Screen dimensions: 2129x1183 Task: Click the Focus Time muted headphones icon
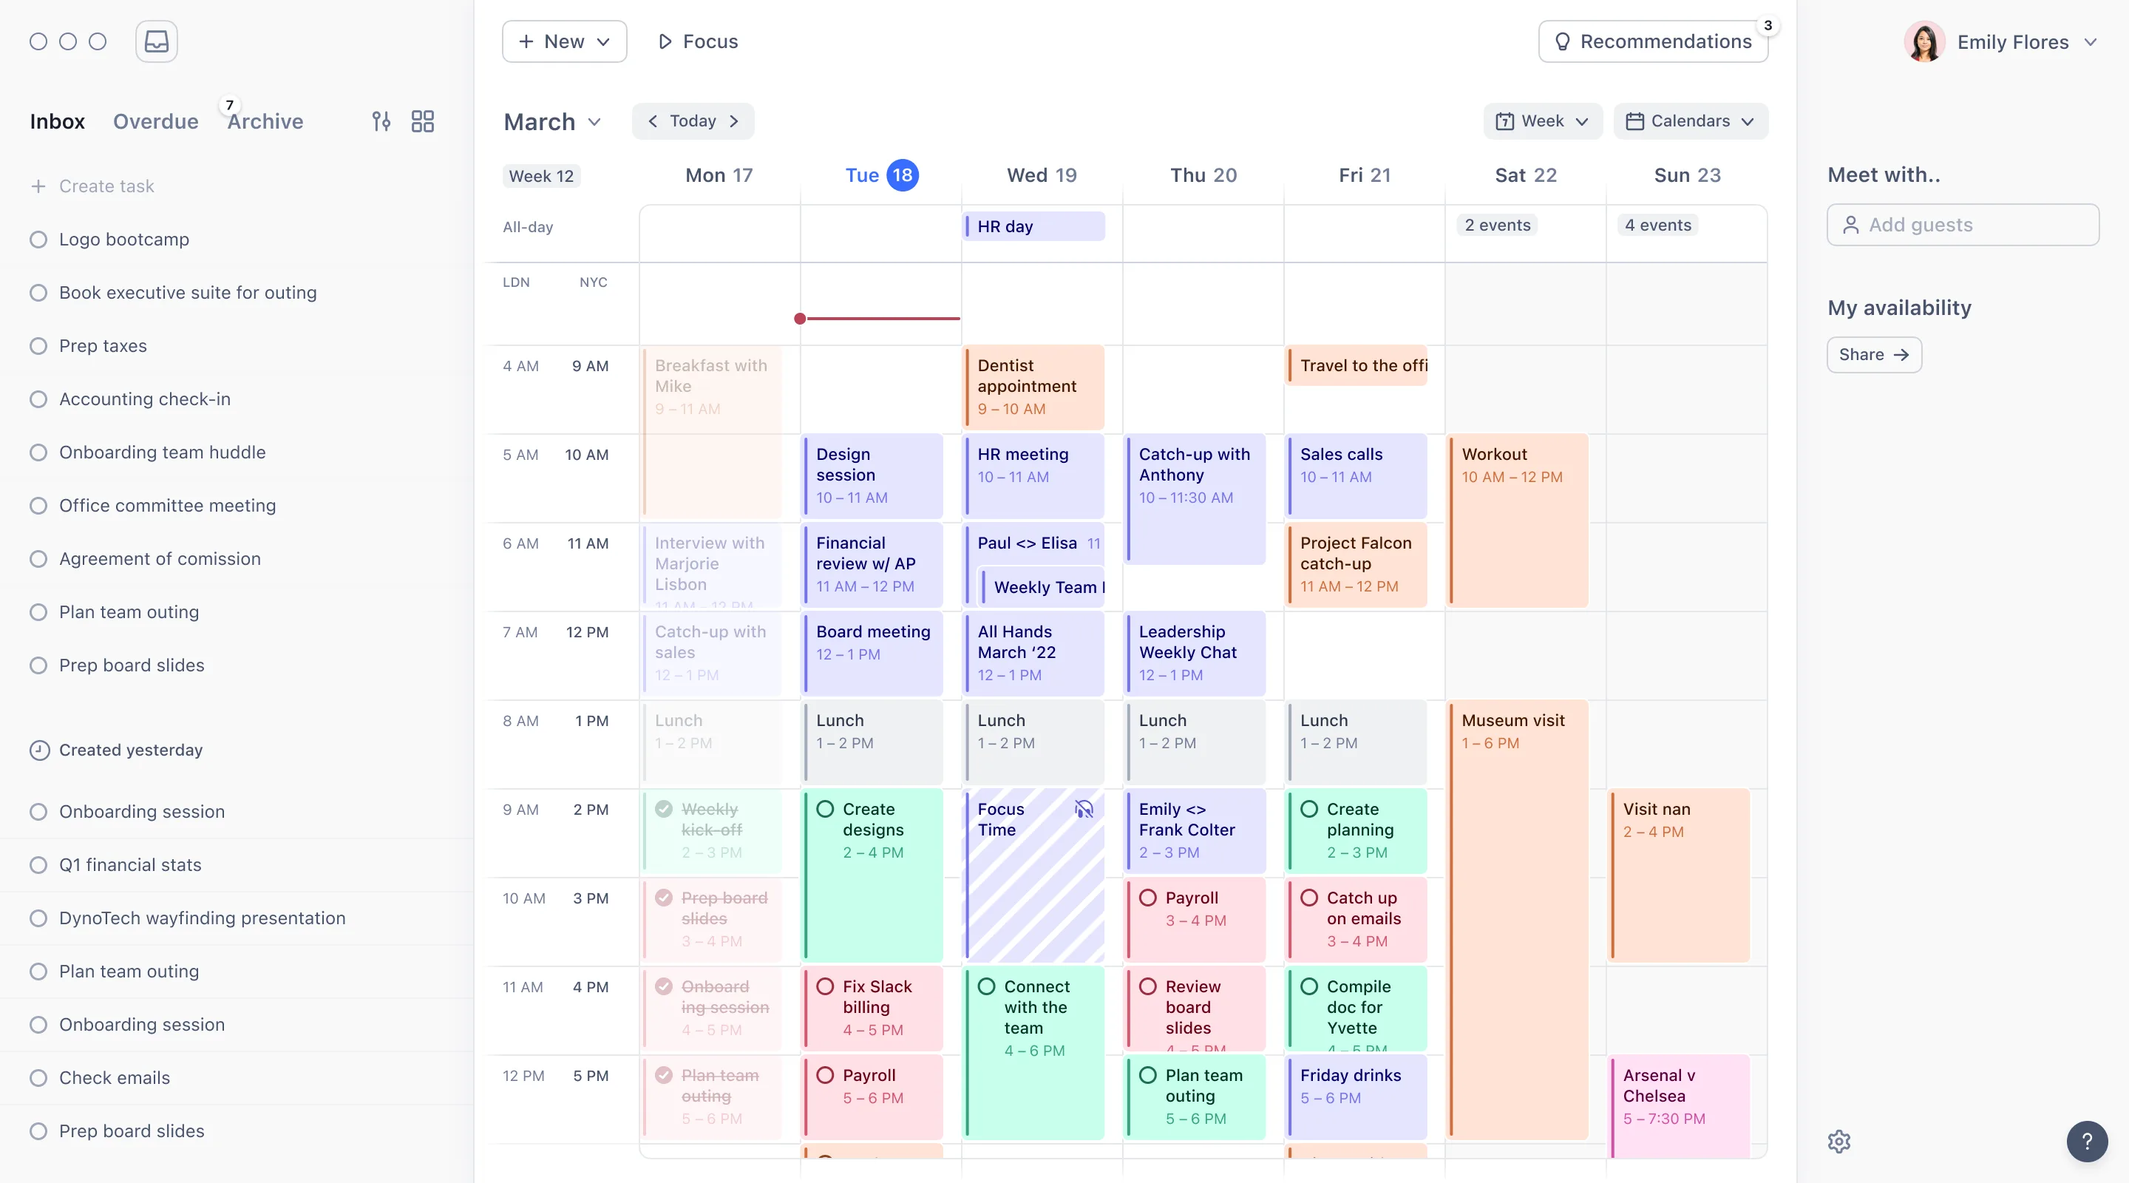[1084, 810]
